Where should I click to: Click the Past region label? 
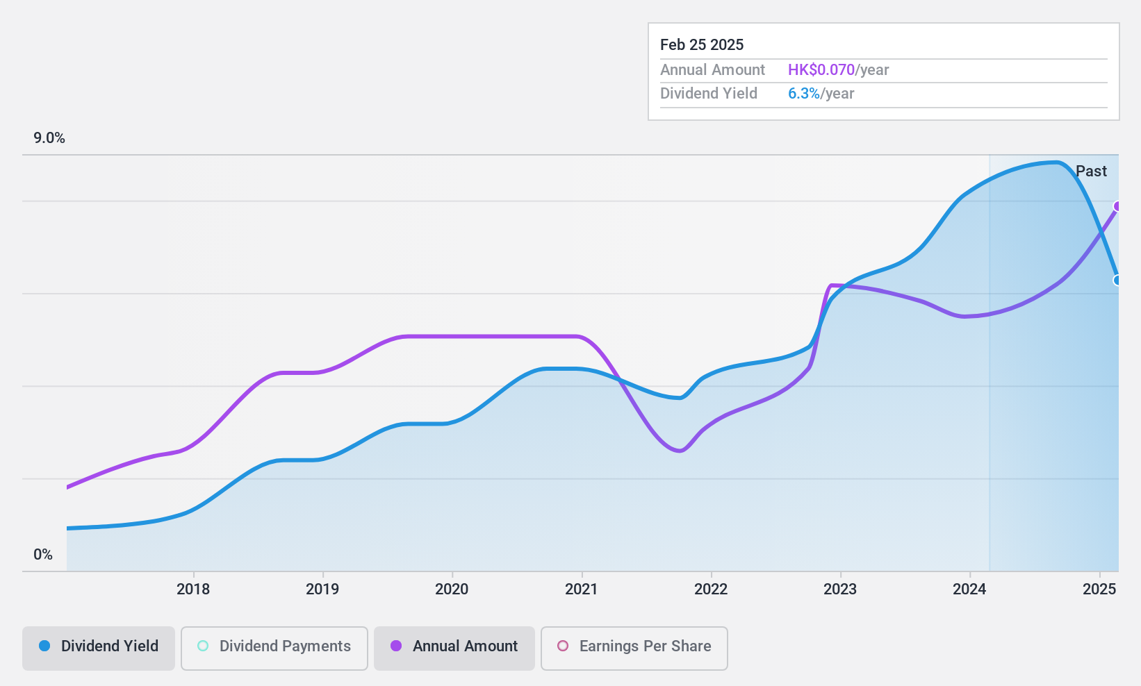coord(1091,171)
